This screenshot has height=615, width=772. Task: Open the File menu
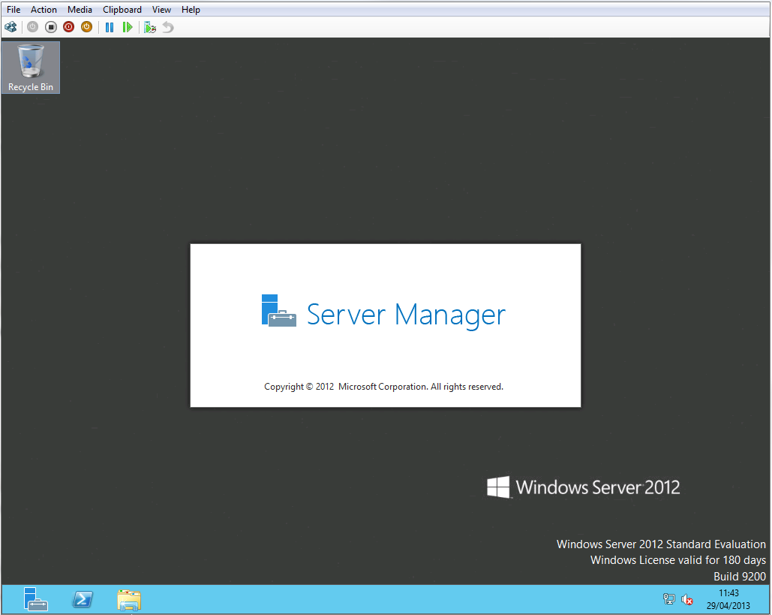tap(14, 10)
